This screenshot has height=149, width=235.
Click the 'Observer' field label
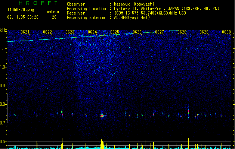76,4
